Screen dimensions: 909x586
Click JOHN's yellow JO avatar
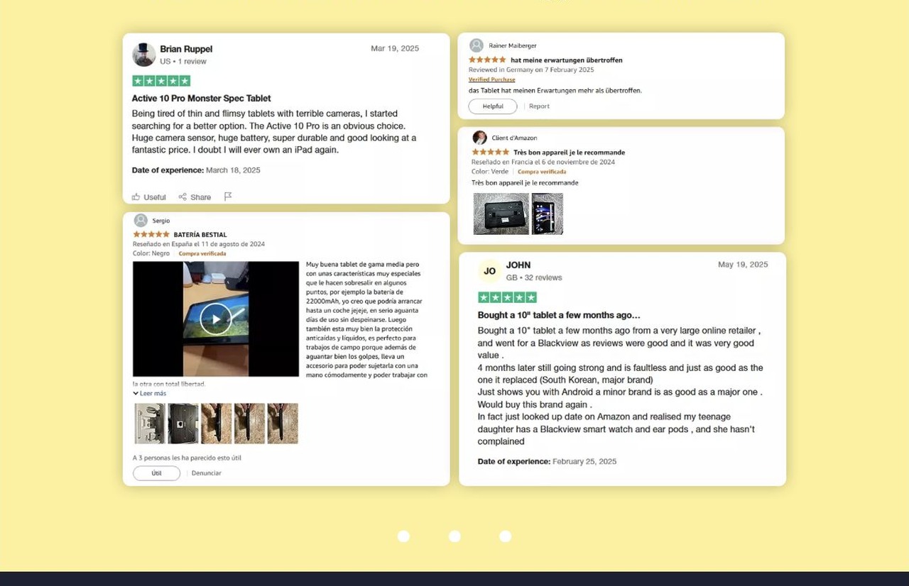pyautogui.click(x=489, y=271)
